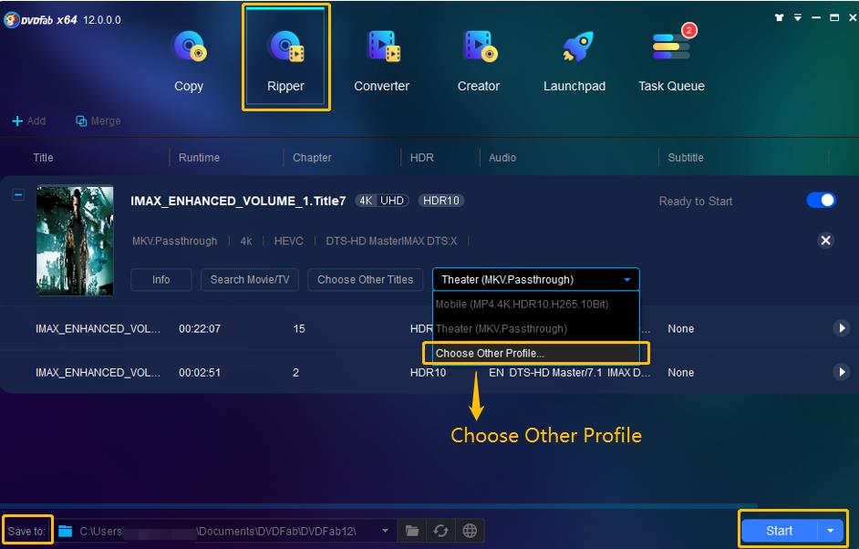Click the Audio column header
The width and height of the screenshot is (859, 549).
point(502,158)
